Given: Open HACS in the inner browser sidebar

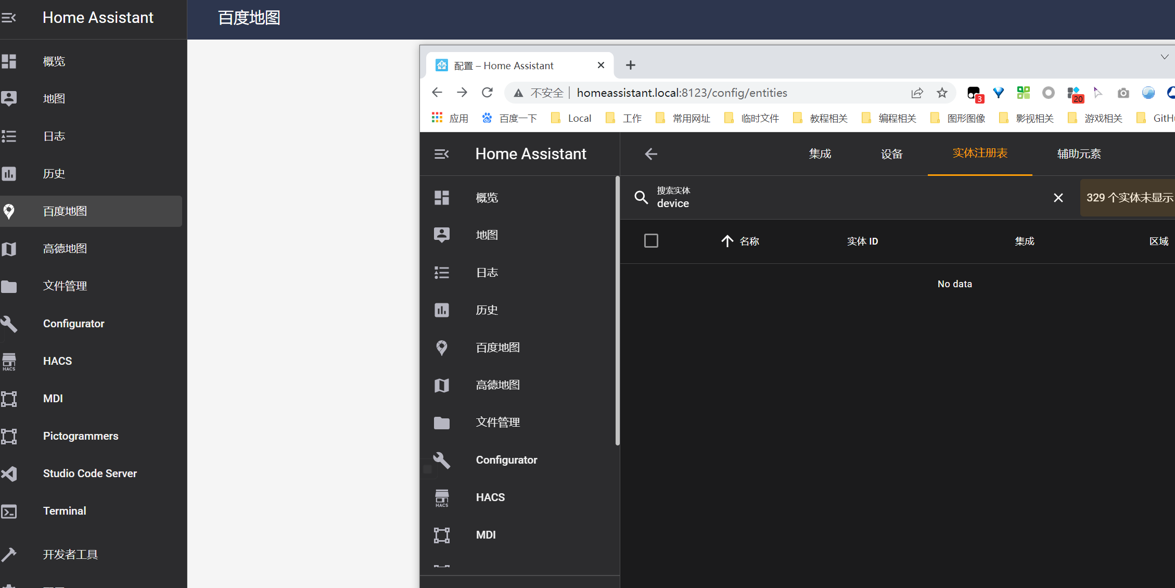Looking at the screenshot, I should [518, 497].
